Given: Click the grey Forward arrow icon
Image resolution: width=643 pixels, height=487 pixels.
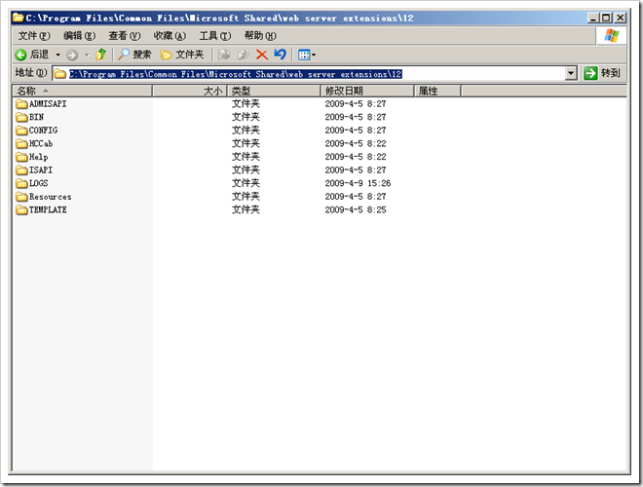Looking at the screenshot, I should pos(72,55).
